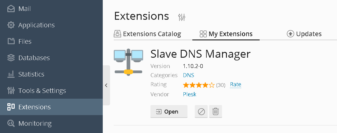
Task: Click the Files folder icon
Action: pos(11,41)
